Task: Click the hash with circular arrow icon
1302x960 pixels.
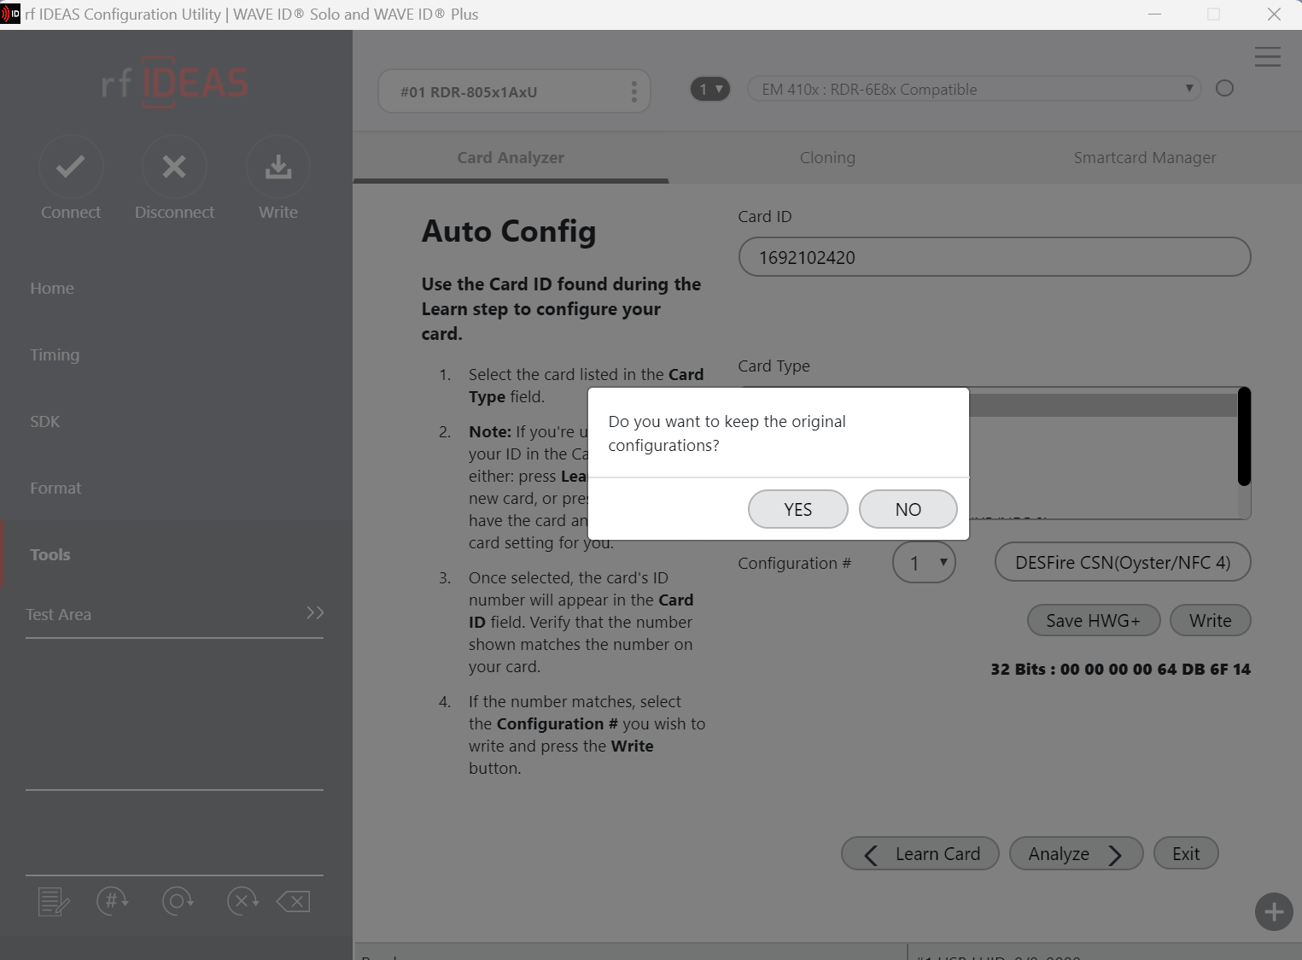Action: 113,900
